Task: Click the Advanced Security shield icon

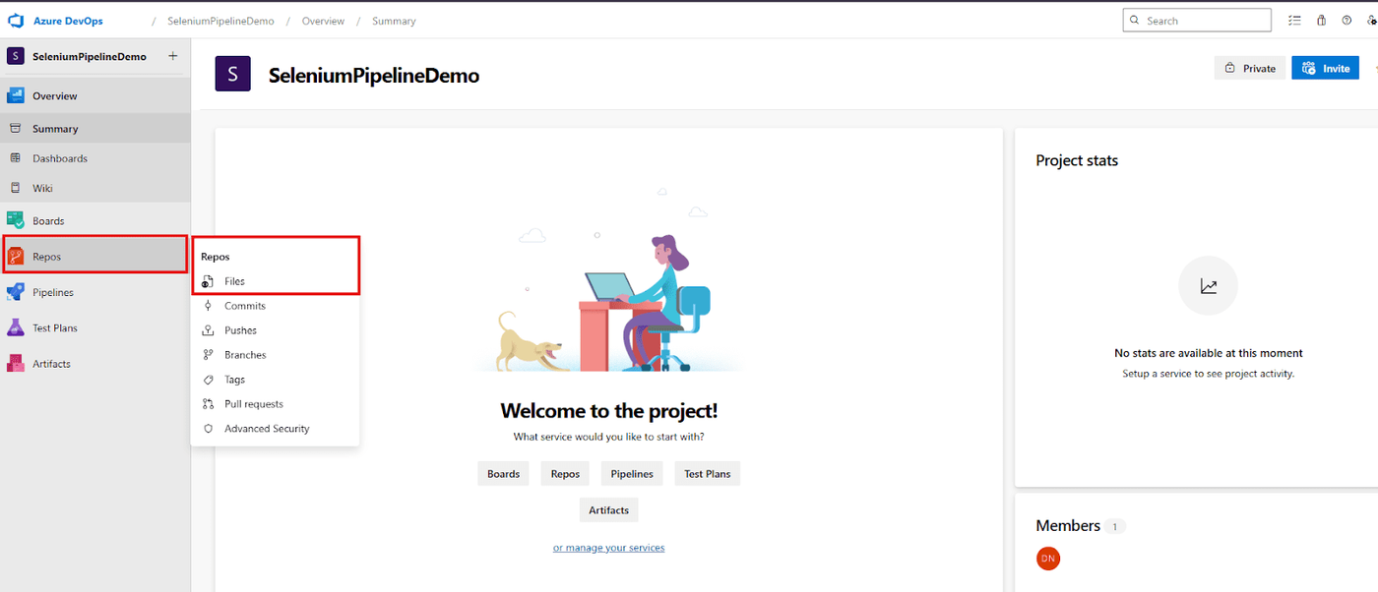Action: coord(208,429)
